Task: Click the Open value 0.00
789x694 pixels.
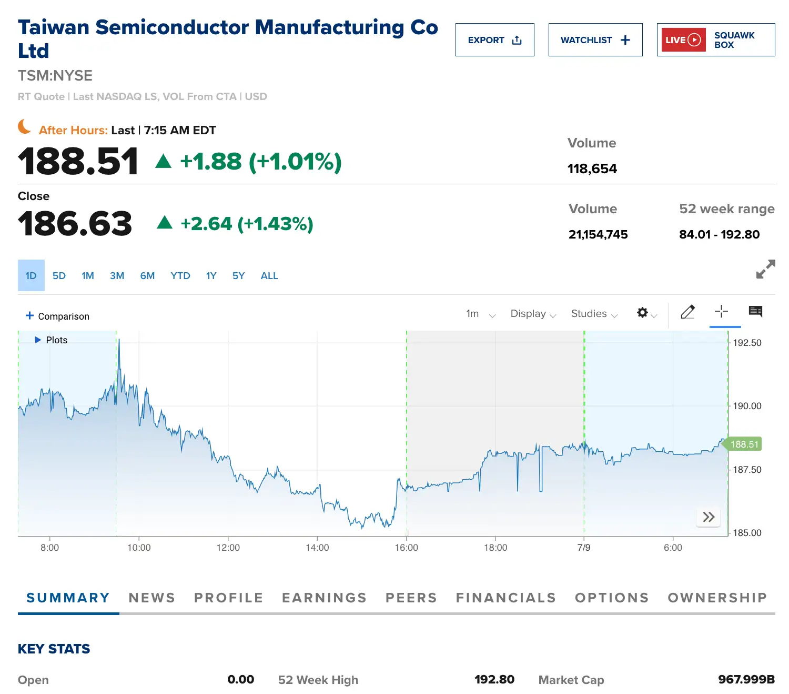Action: coord(241,680)
